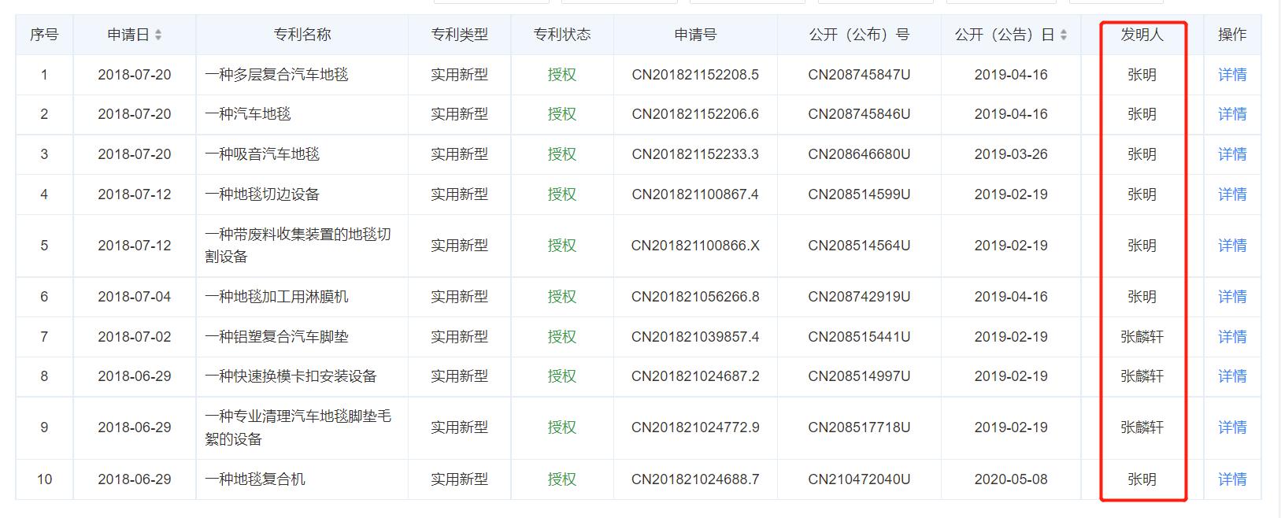The width and height of the screenshot is (1281, 518).
Task: Click application date 2018-07-02
Action: click(x=135, y=337)
